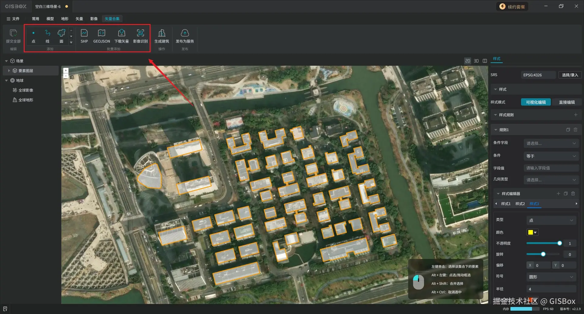Import vectors with the SHP icon
The image size is (584, 314).
84,36
